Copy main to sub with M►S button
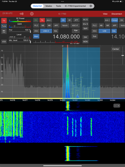The image size is (125, 167). pos(85,24)
